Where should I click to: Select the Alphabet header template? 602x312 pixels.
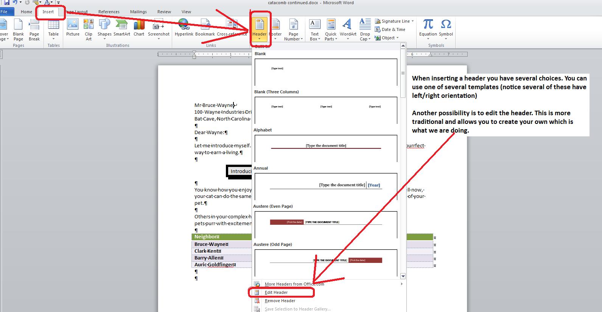pyautogui.click(x=326, y=148)
